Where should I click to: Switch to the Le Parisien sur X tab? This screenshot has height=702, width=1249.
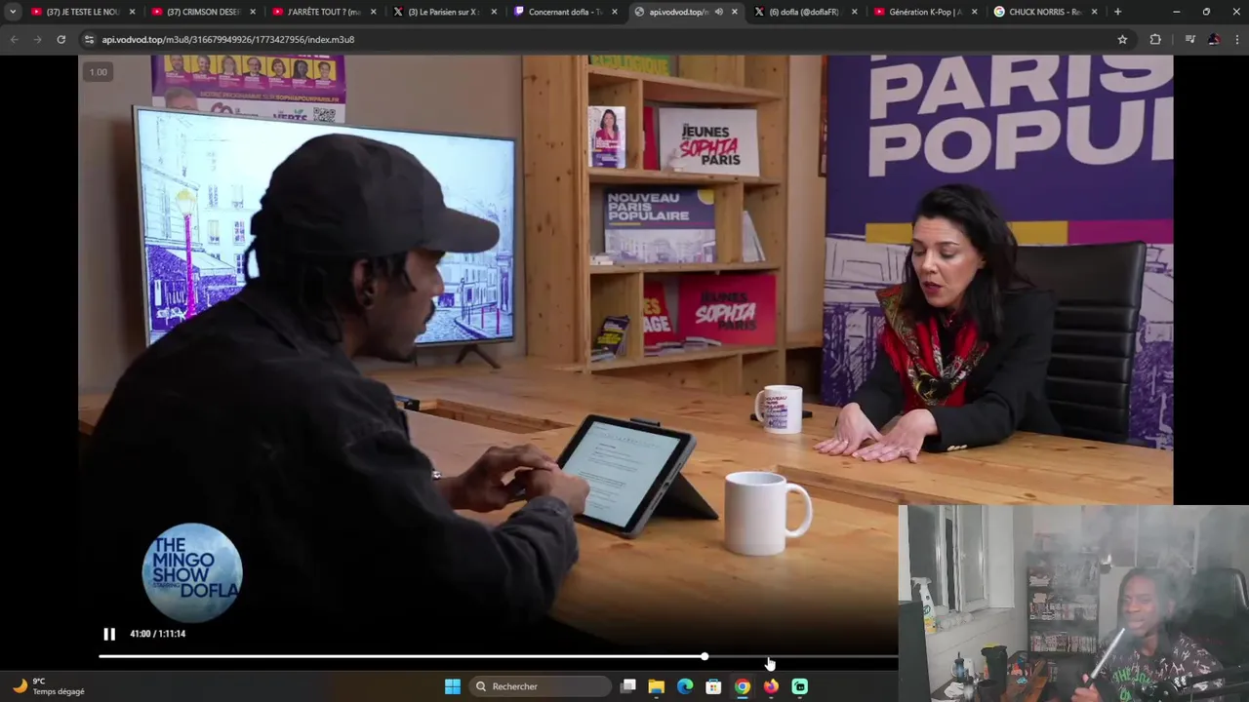[x=444, y=12]
